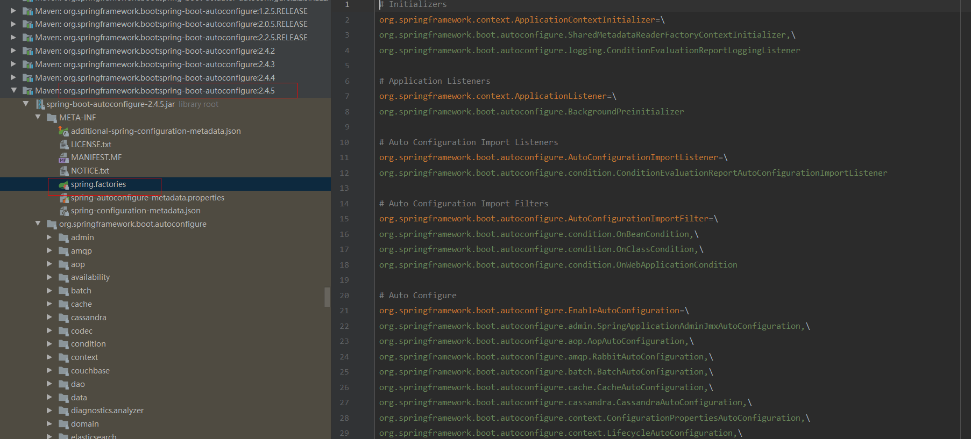971x439 pixels.
Task: Expand the batch package arrow
Action: pyautogui.click(x=49, y=290)
